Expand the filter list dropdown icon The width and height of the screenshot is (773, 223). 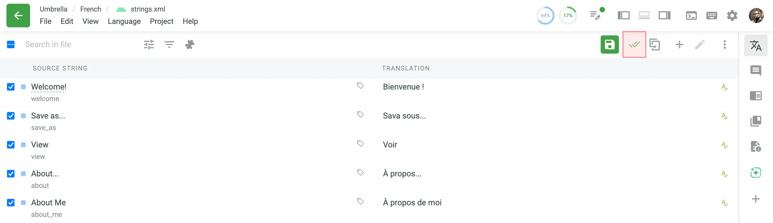(x=169, y=45)
